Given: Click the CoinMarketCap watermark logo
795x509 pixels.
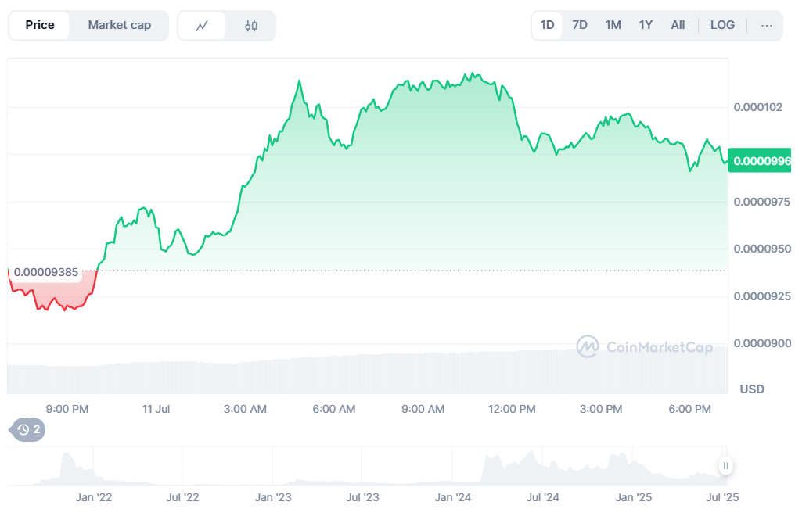Looking at the screenshot, I should (x=645, y=346).
